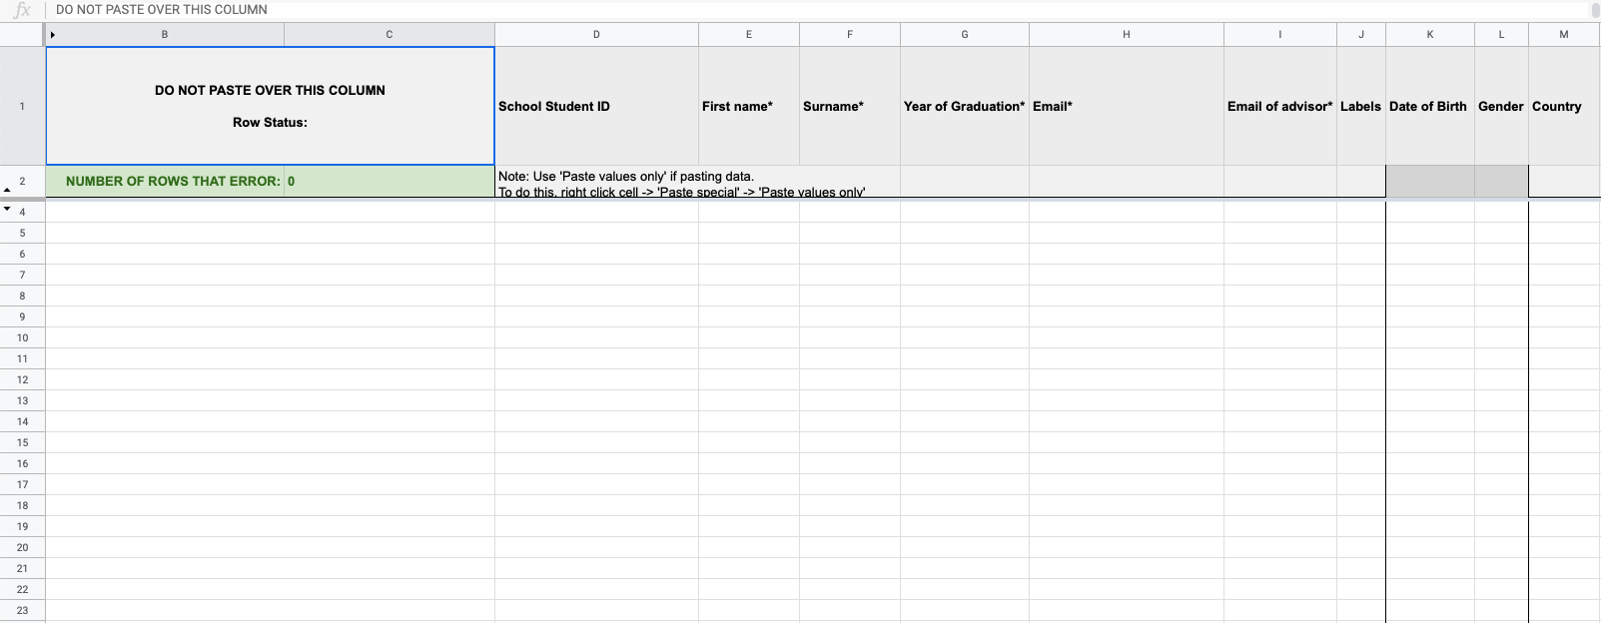Select row 23 header

point(22,610)
